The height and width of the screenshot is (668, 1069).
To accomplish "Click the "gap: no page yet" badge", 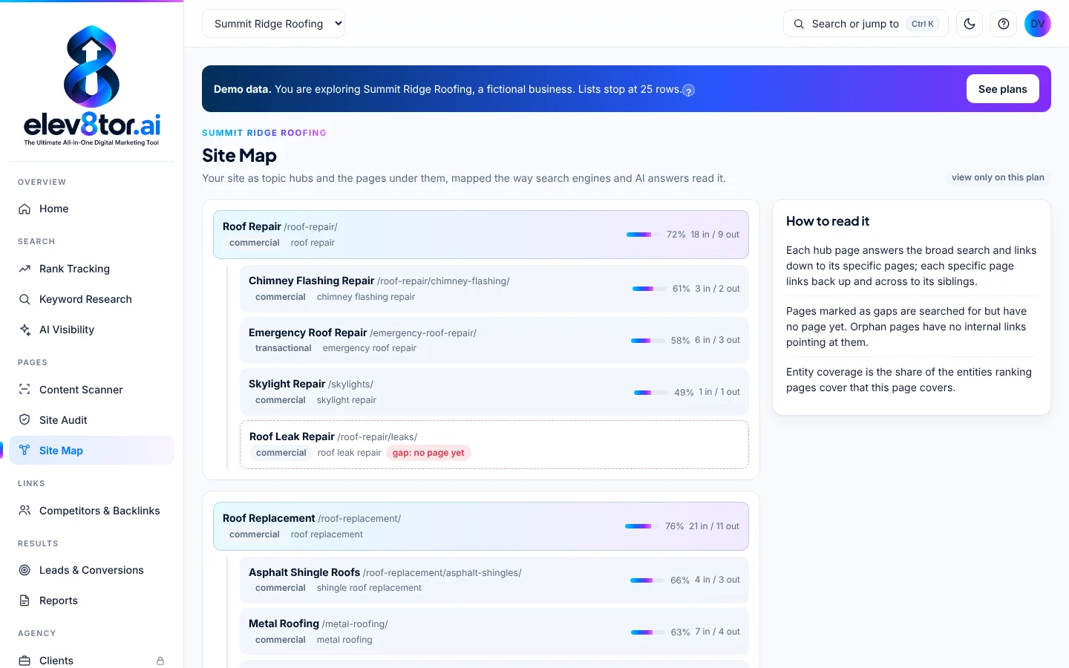I will pos(428,453).
